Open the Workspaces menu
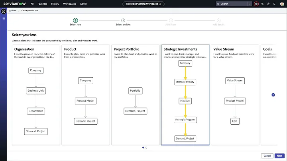 tap(69, 4)
